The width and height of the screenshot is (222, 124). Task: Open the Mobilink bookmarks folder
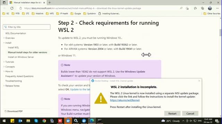(37, 13)
